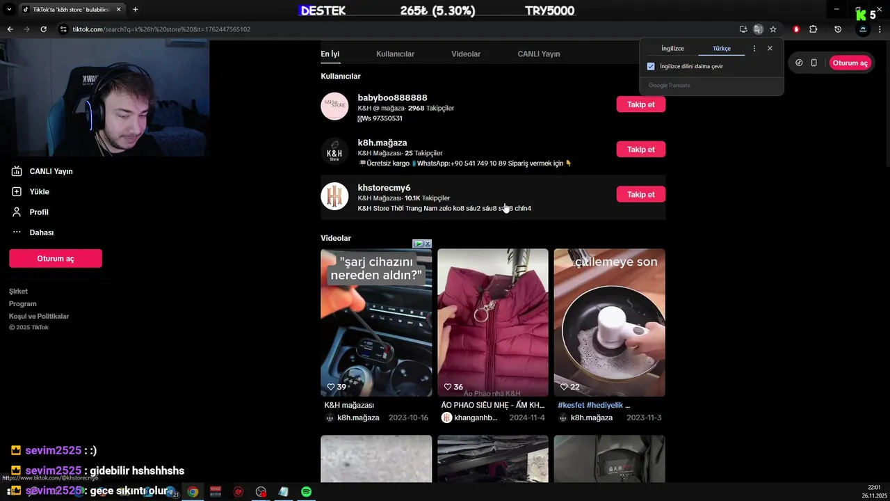
Task: Open Voicemeeter from the taskbar
Action: 216,492
